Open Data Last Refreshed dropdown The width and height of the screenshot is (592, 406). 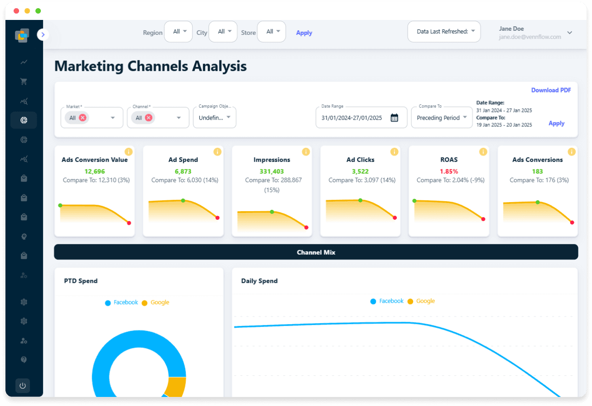[x=444, y=32]
